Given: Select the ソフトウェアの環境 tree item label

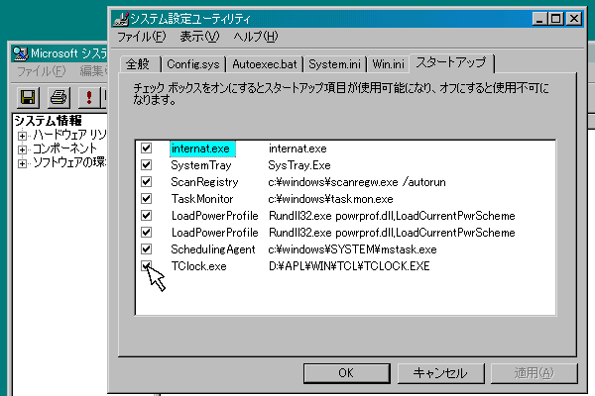Looking at the screenshot, I should pyautogui.click(x=69, y=162).
